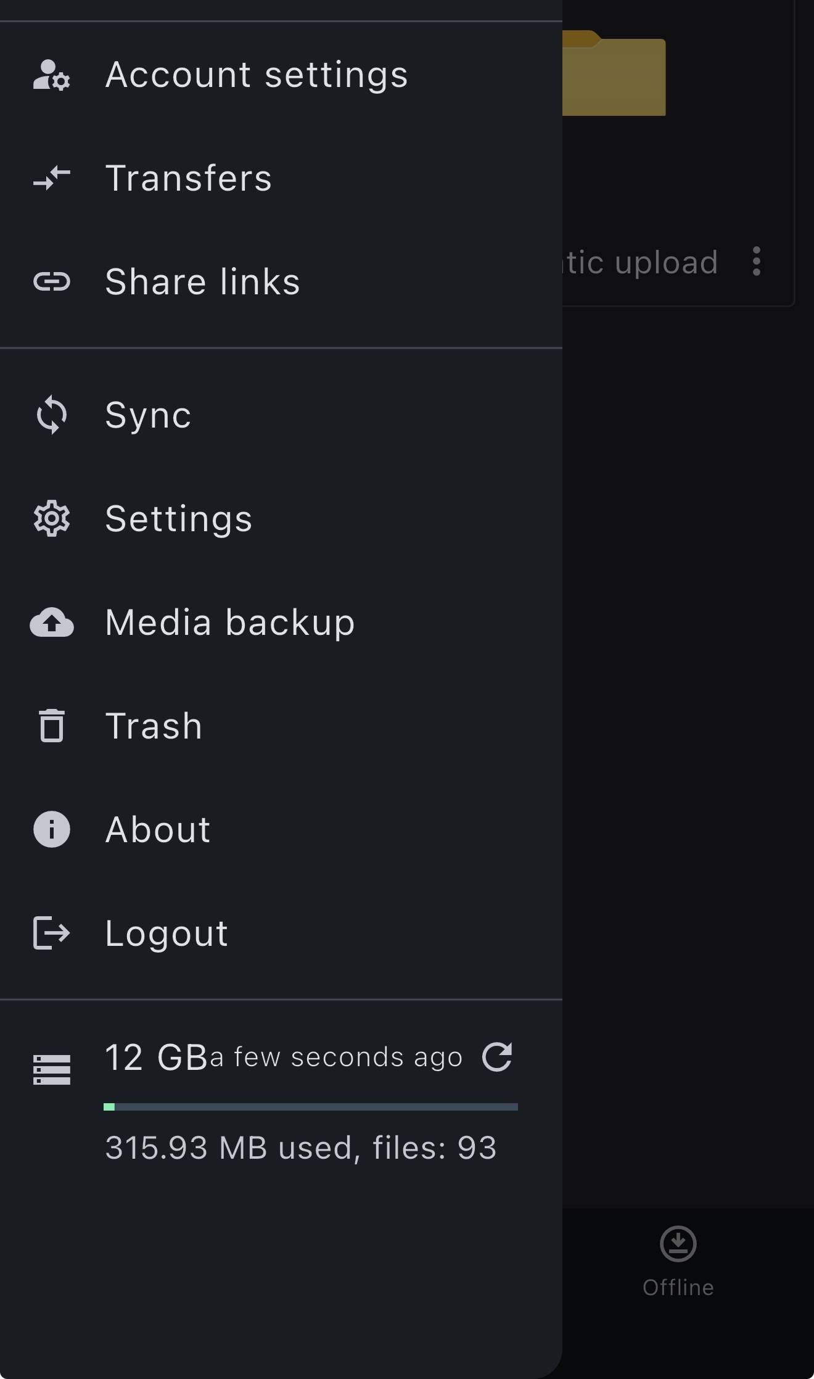Click the storage usage progress bar
The width and height of the screenshot is (814, 1379).
pyautogui.click(x=311, y=1107)
